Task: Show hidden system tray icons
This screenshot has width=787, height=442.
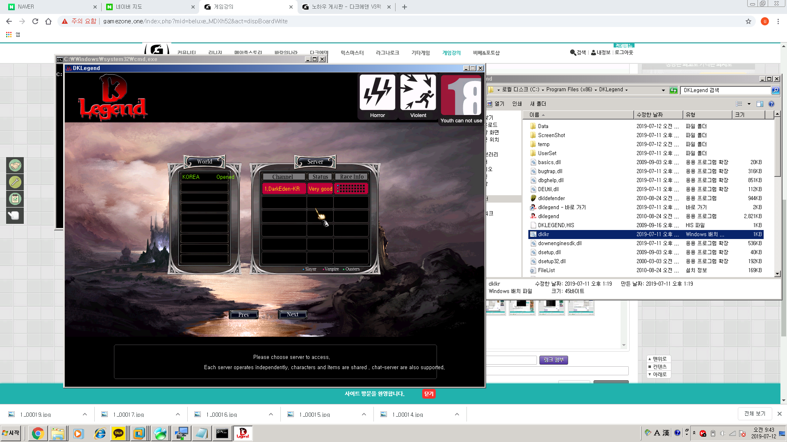Action: [x=694, y=433]
